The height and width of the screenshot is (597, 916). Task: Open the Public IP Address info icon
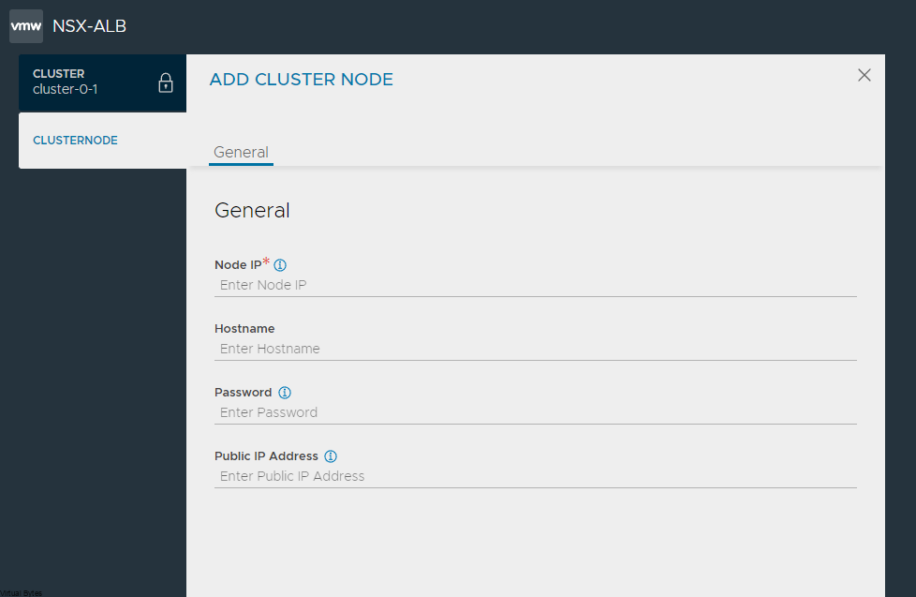(x=331, y=456)
